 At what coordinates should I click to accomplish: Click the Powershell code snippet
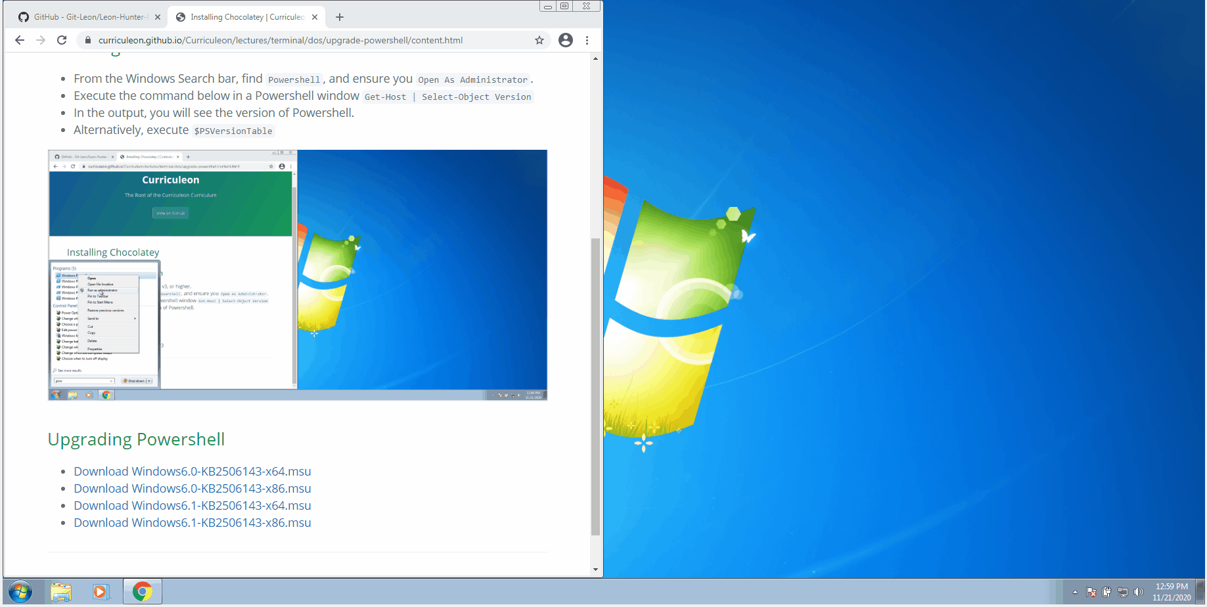(x=294, y=79)
